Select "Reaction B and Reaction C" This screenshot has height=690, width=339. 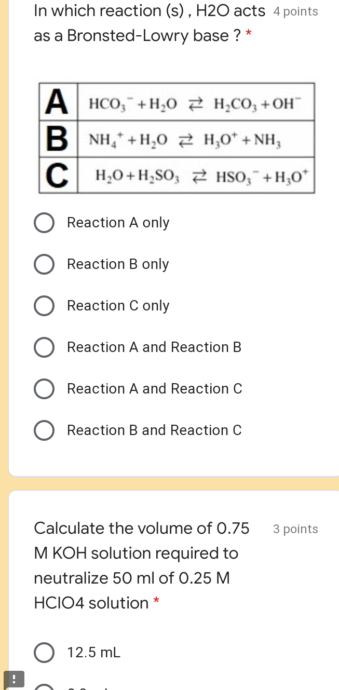44,430
